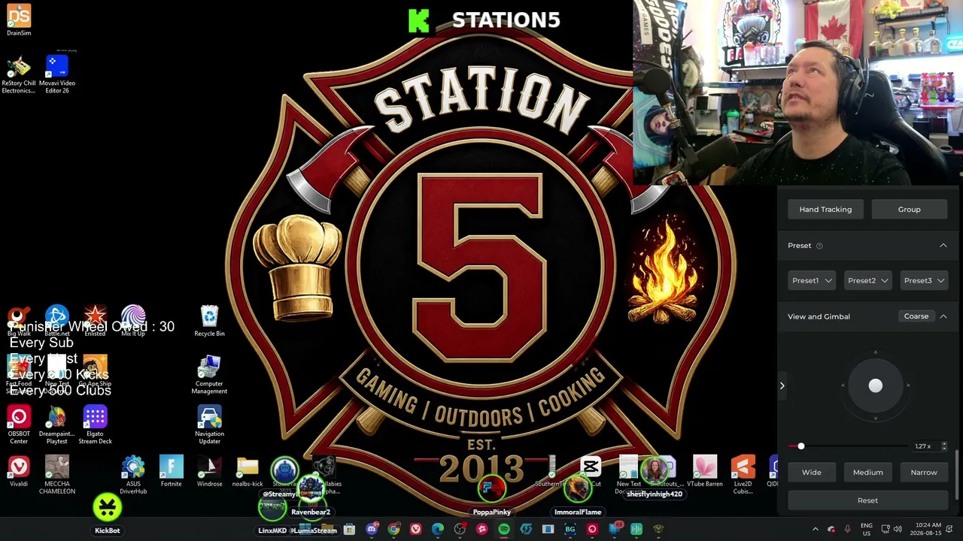The image size is (963, 541).
Task: Pan gimbal right with the right arrow
Action: pyautogui.click(x=908, y=385)
